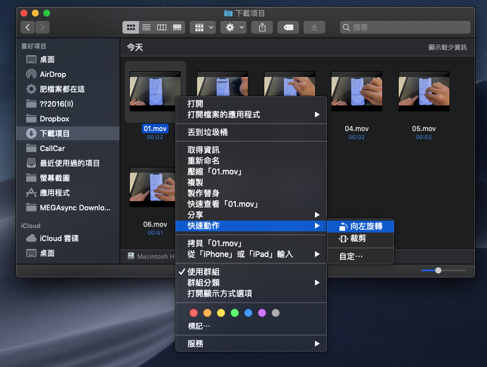Screen dimensions: 487x367
Task: Apply the blue tag color
Action: [248, 313]
